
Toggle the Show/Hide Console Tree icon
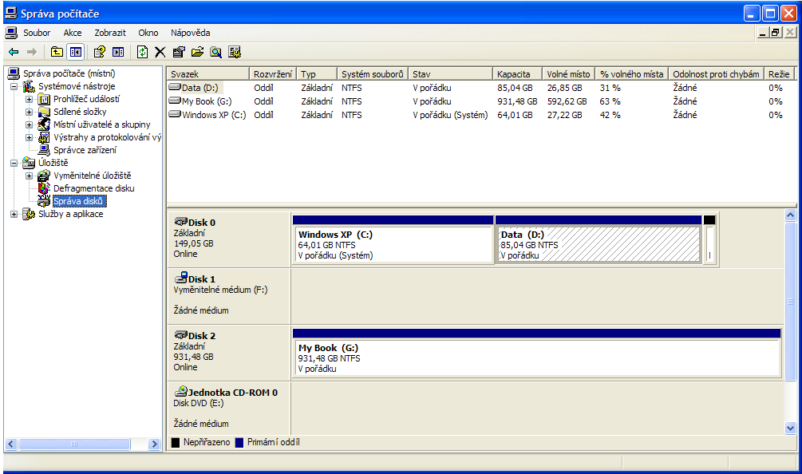pos(76,52)
